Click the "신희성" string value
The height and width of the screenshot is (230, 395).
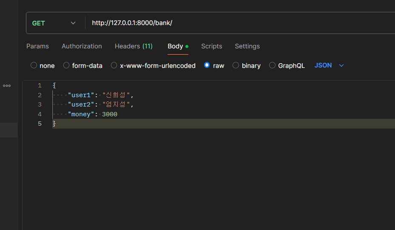click(x=116, y=95)
